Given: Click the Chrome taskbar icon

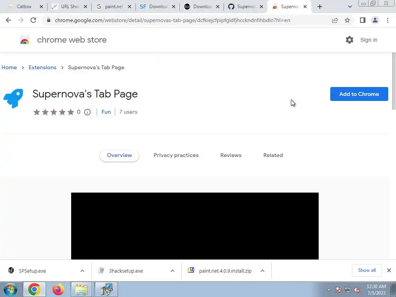Looking at the screenshot, I should click(34, 289).
